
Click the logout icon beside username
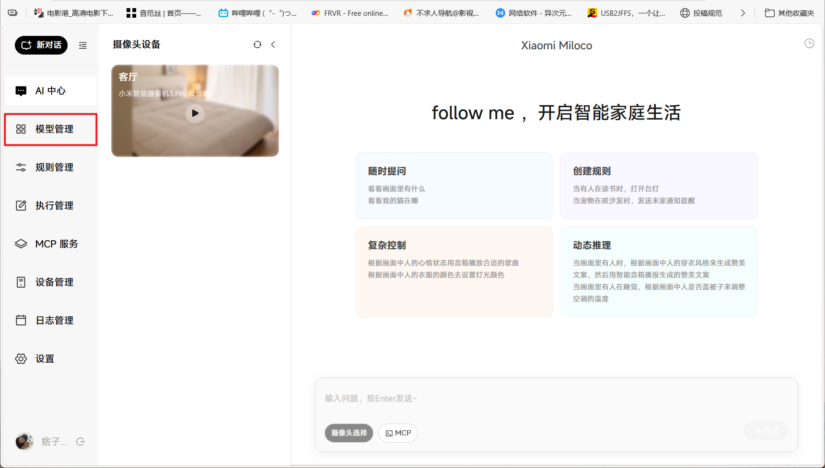pos(81,442)
